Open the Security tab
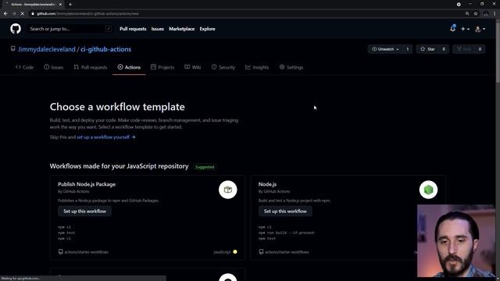 pyautogui.click(x=223, y=67)
